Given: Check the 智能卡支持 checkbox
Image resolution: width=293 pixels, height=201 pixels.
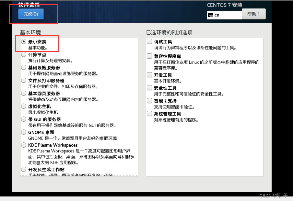Looking at the screenshot, I should (149, 101).
